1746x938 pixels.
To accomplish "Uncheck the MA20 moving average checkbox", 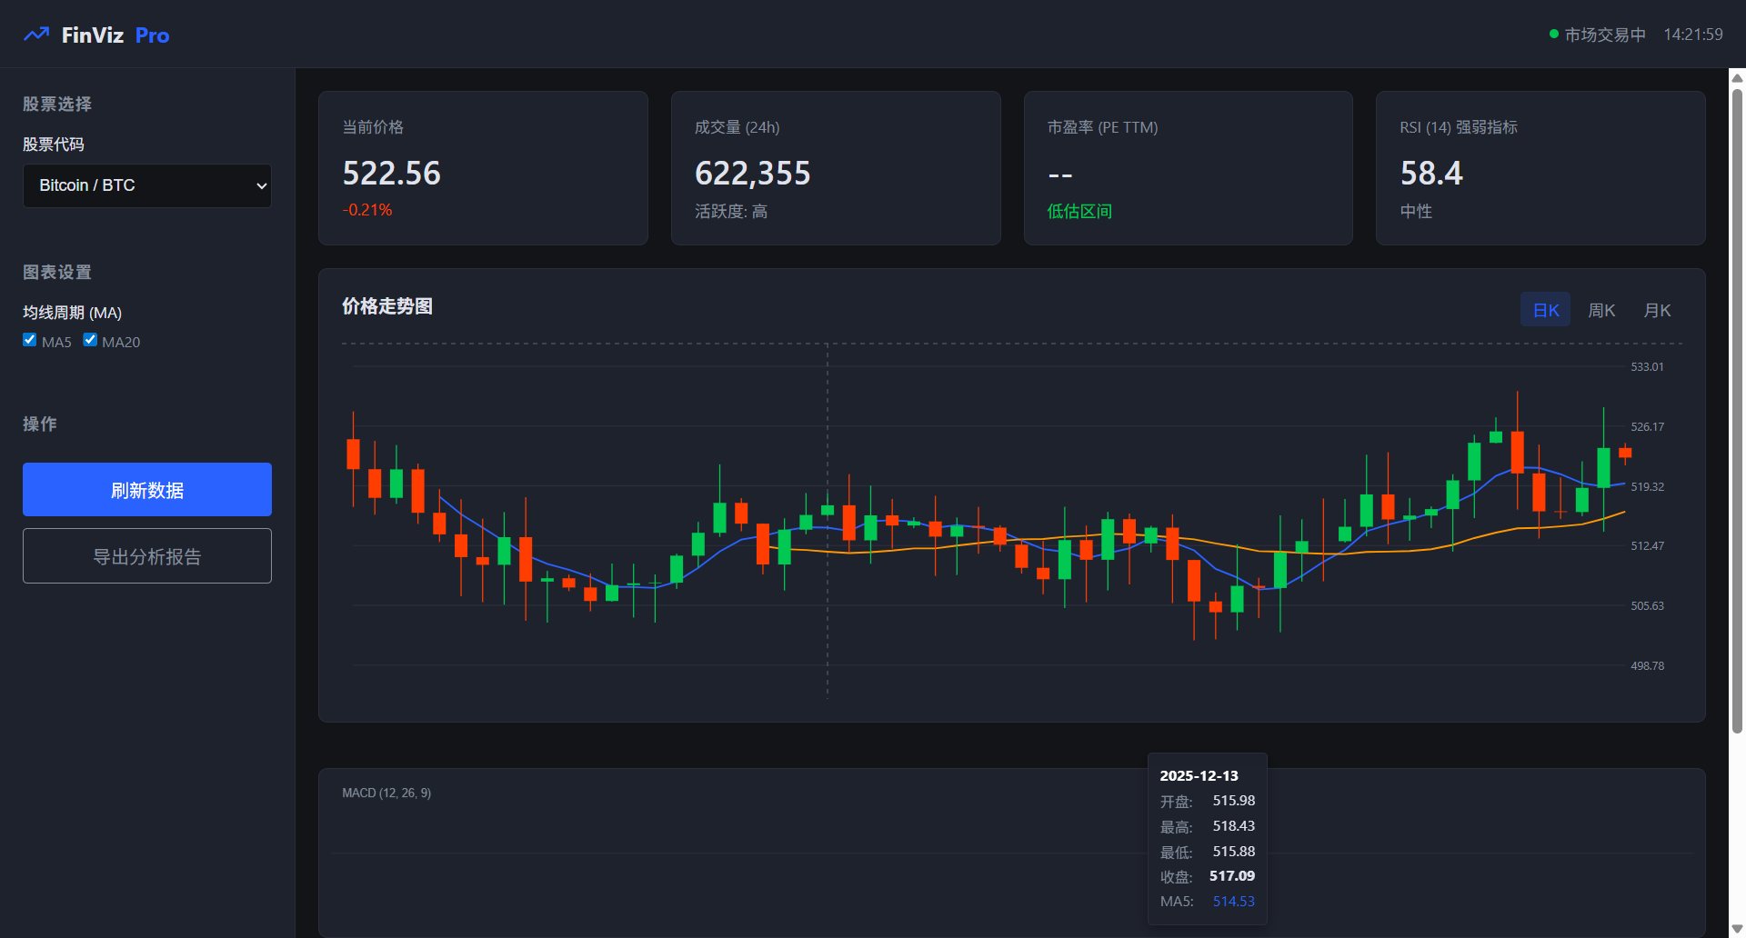I will click(x=90, y=340).
